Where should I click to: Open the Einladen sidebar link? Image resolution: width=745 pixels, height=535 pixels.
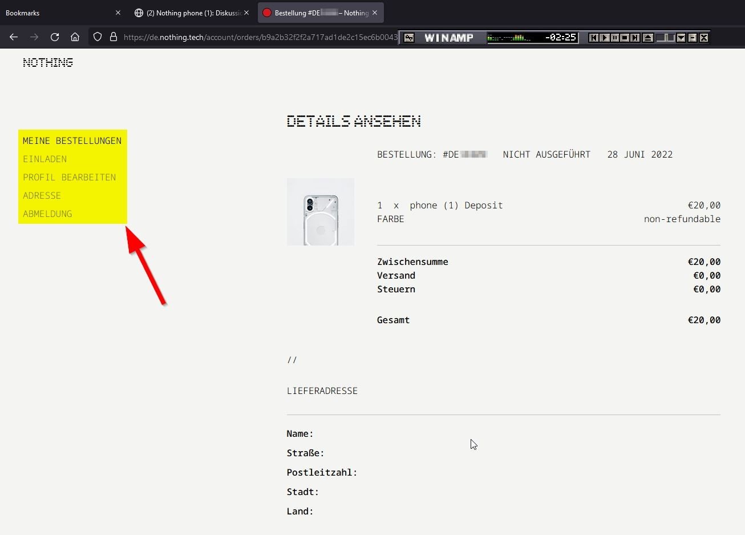[x=44, y=159]
